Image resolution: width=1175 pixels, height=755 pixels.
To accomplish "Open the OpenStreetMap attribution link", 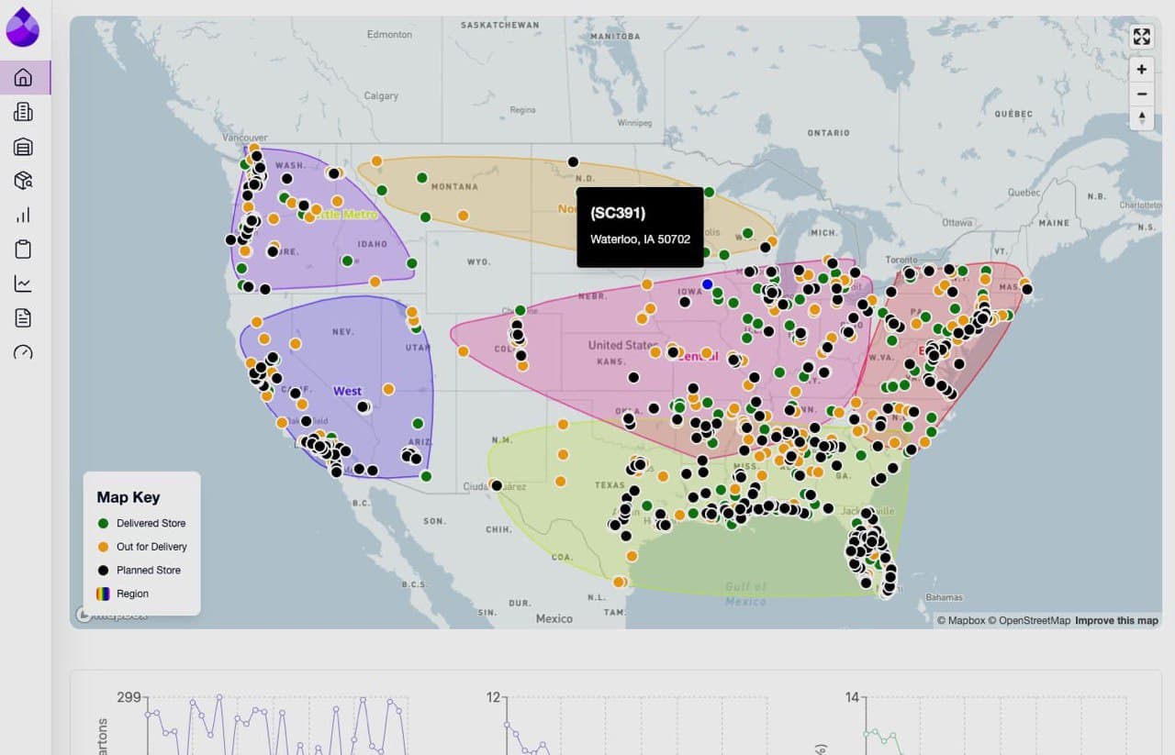I will coord(1029,620).
